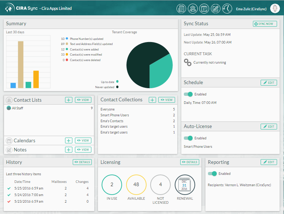Select the All Staff contact list
The width and height of the screenshot is (284, 214).
coord(18,108)
